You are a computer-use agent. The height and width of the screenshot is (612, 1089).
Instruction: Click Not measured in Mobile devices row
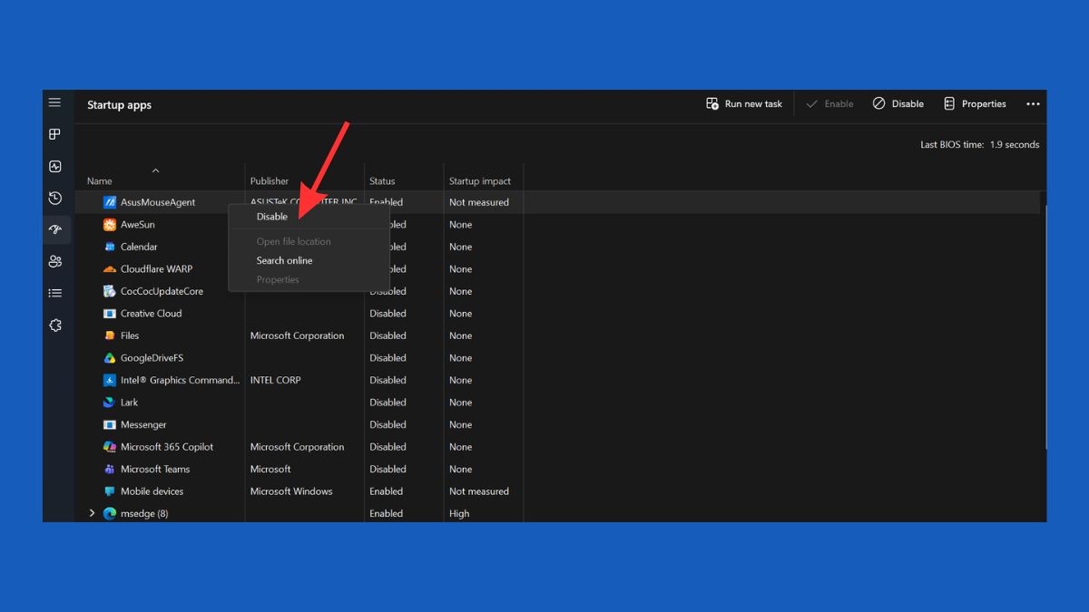[479, 491]
